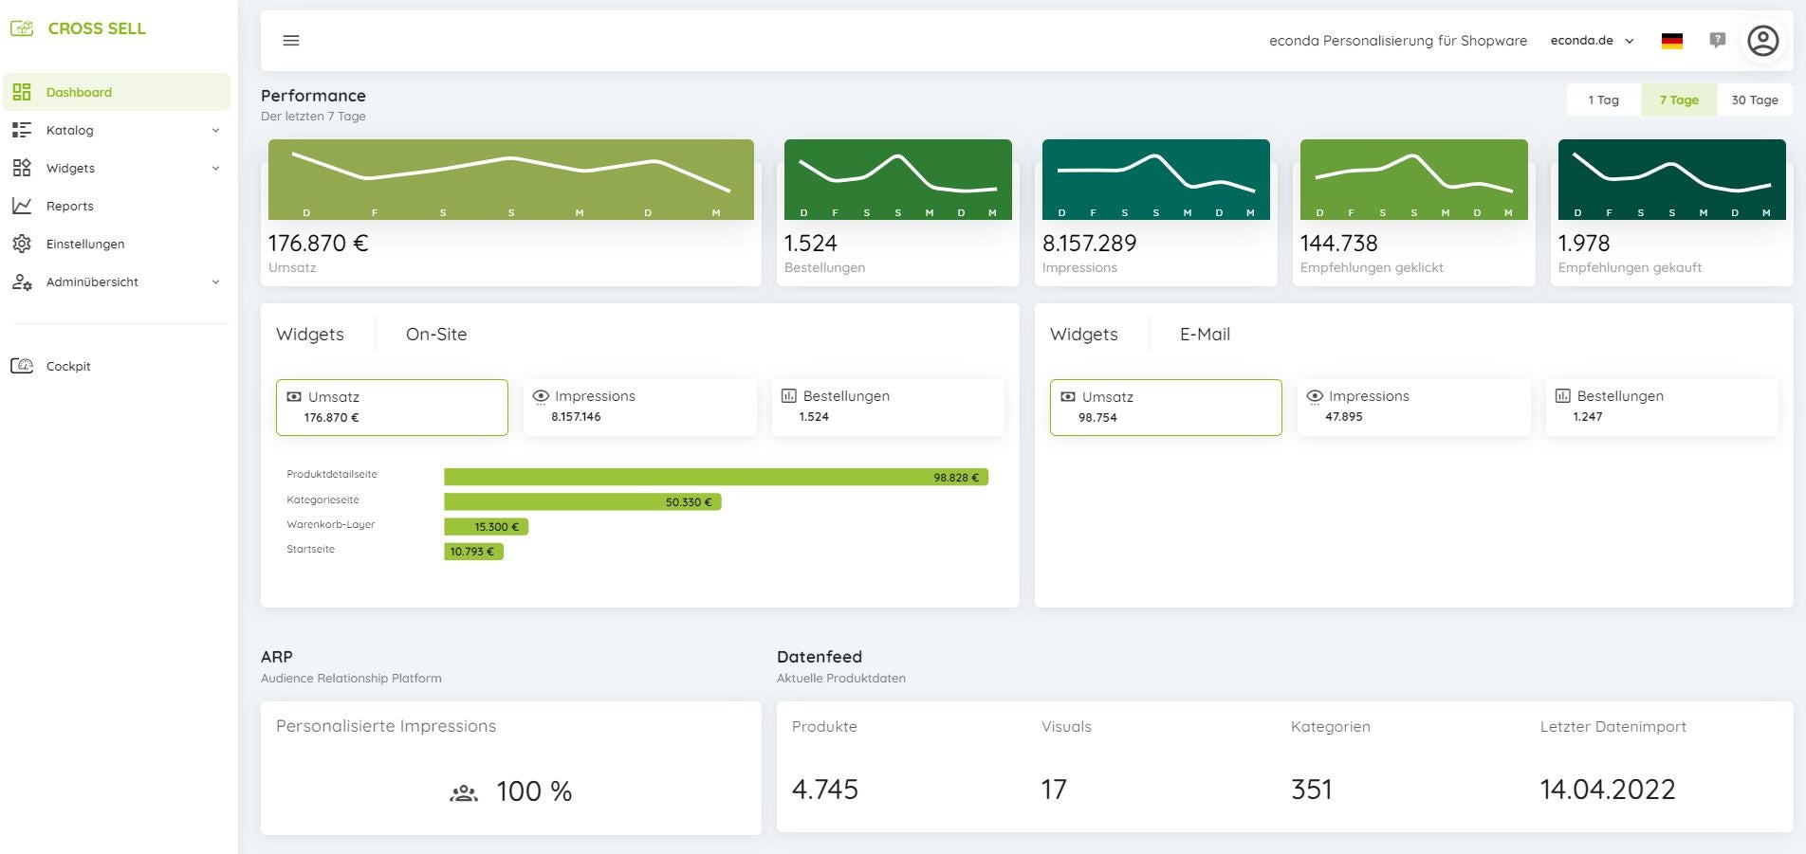Open Cockpit in the sidebar
Screen dimensions: 1806x854
117,366
